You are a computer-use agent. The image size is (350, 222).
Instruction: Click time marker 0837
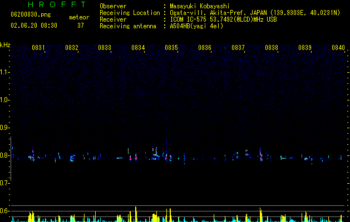(238, 48)
